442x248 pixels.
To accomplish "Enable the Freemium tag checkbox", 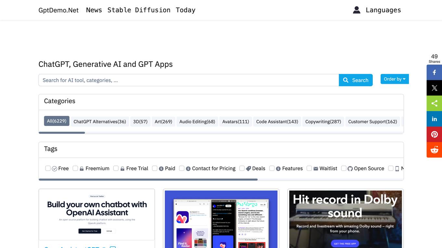I will tap(75, 168).
